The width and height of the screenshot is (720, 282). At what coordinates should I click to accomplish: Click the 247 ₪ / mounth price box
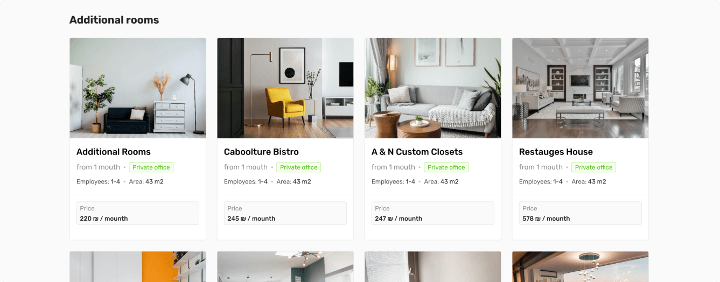coord(433,213)
